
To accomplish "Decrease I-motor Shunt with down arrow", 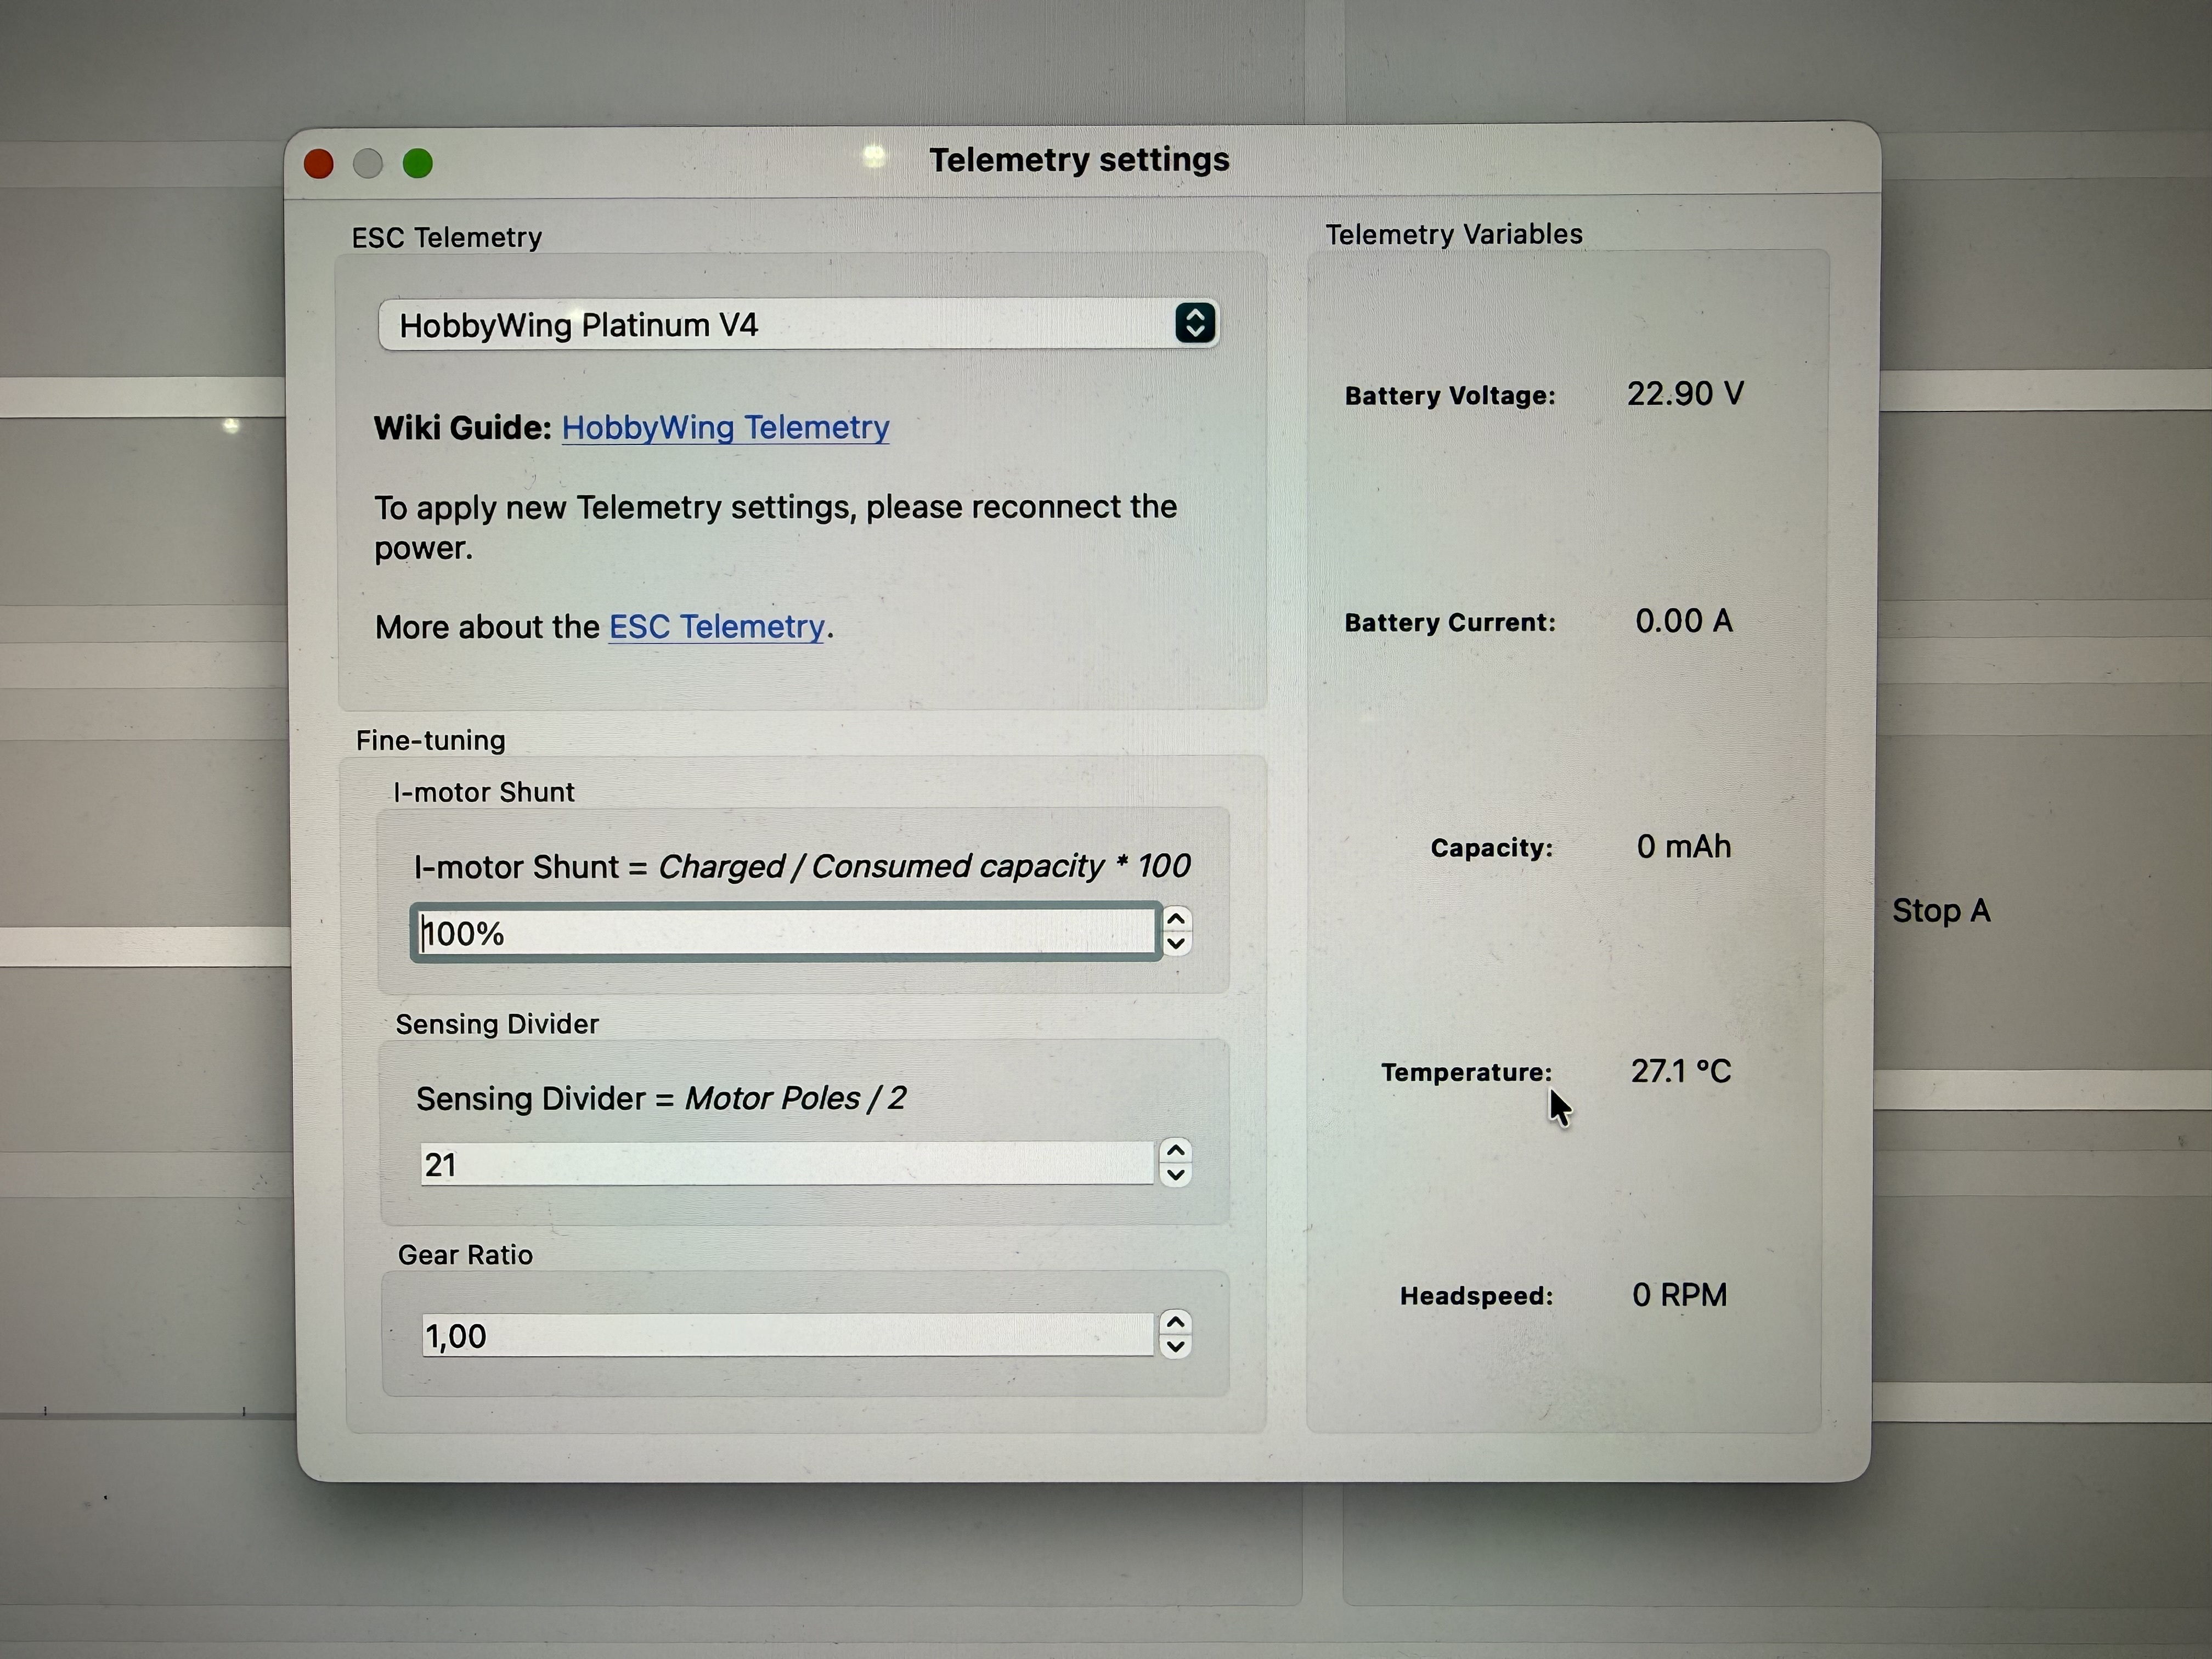I will pyautogui.click(x=1177, y=944).
